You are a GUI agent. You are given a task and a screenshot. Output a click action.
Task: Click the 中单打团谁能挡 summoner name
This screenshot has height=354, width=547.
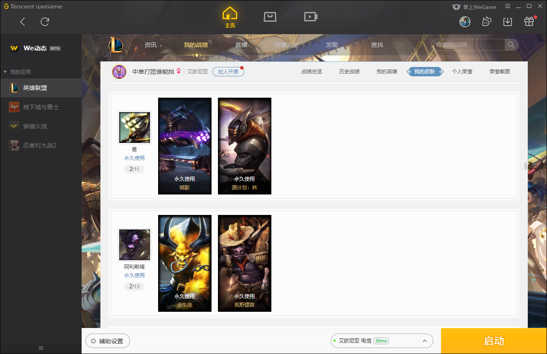click(x=153, y=72)
